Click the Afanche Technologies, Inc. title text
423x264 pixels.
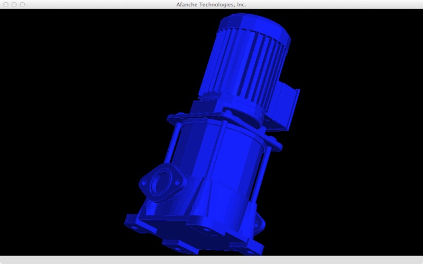(211, 5)
